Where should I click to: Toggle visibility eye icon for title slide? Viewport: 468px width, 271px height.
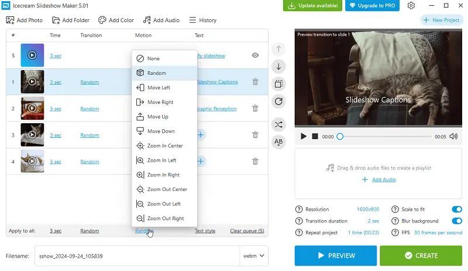[255, 55]
